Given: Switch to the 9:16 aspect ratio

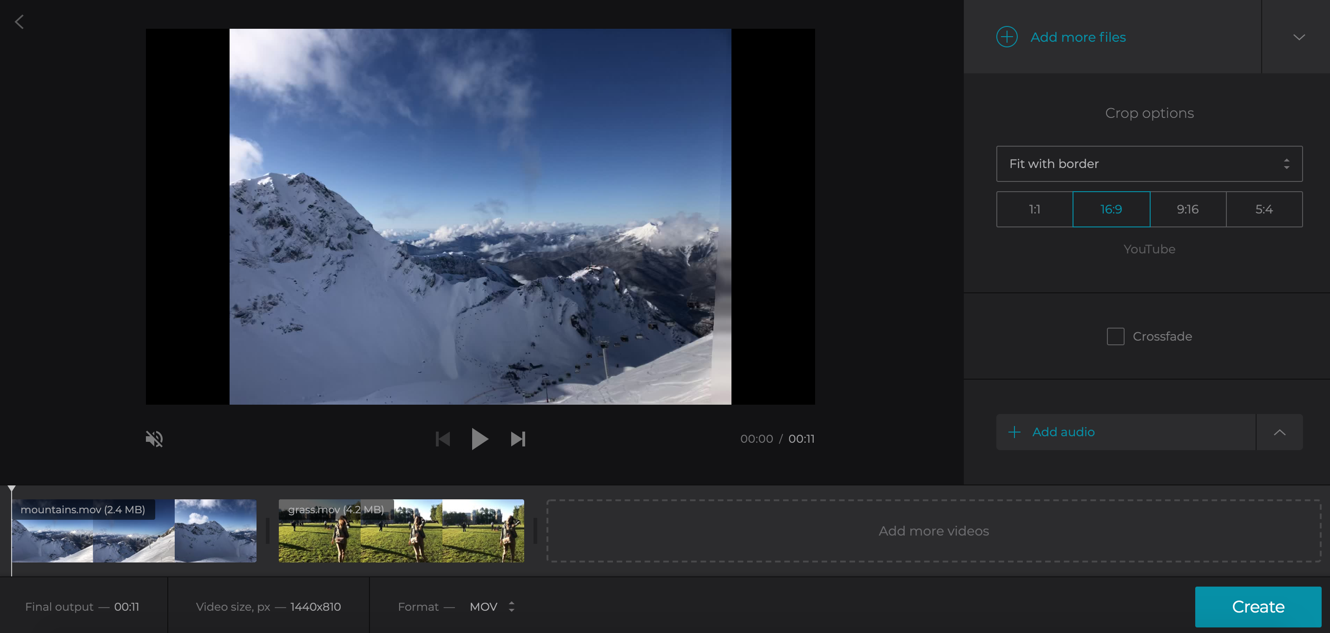Looking at the screenshot, I should coord(1188,209).
